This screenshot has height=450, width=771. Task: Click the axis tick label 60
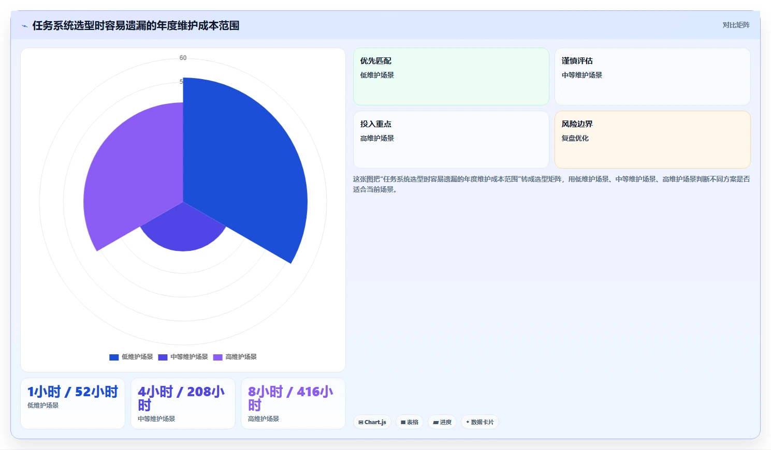(x=183, y=58)
